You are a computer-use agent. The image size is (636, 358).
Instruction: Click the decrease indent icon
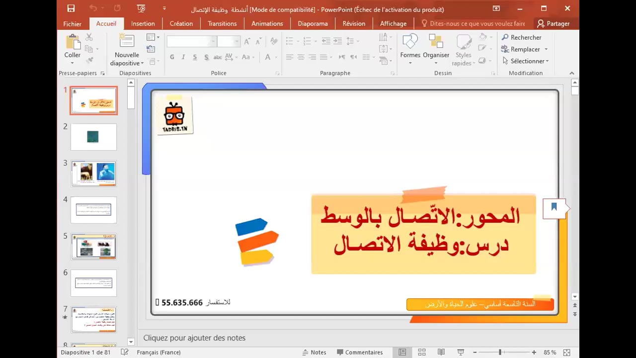pos(325,41)
